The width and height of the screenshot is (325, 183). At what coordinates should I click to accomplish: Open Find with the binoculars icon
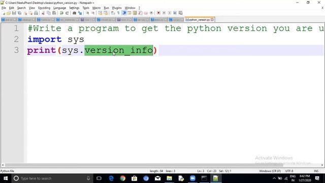point(74,13)
